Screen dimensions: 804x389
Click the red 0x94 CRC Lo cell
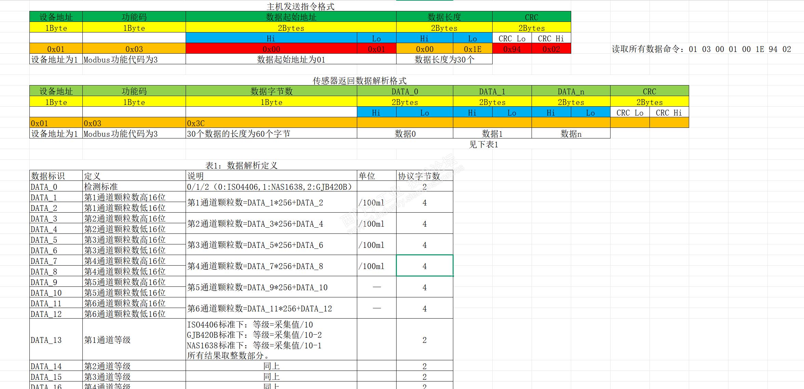point(512,49)
